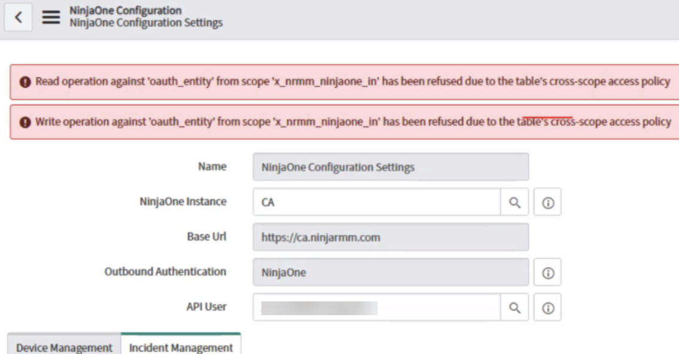
Task: Click the back arrow to return to previous page
Action: pos(19,17)
